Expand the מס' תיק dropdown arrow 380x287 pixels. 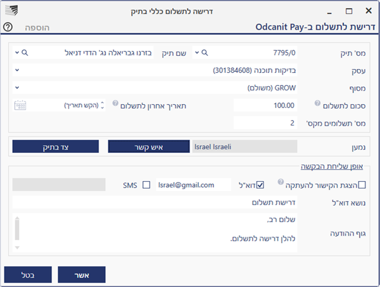pyautogui.click(x=197, y=53)
